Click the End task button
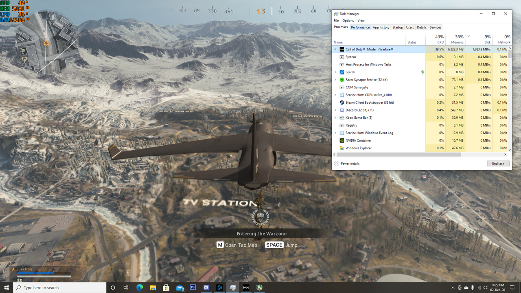 click(498, 164)
